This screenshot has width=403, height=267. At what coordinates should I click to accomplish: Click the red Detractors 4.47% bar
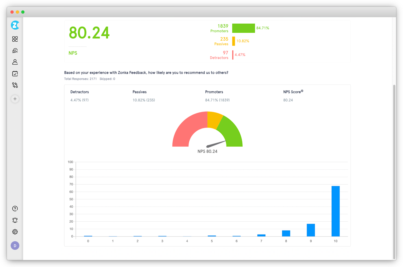coord(233,55)
